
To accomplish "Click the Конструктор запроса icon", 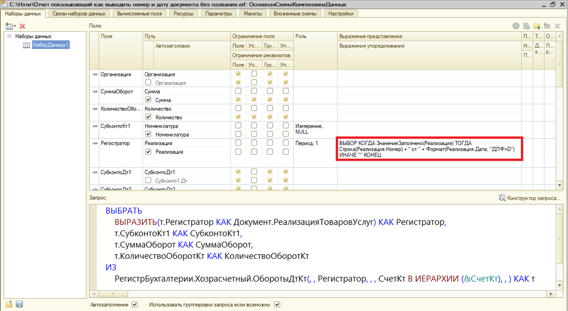I will (x=503, y=197).
